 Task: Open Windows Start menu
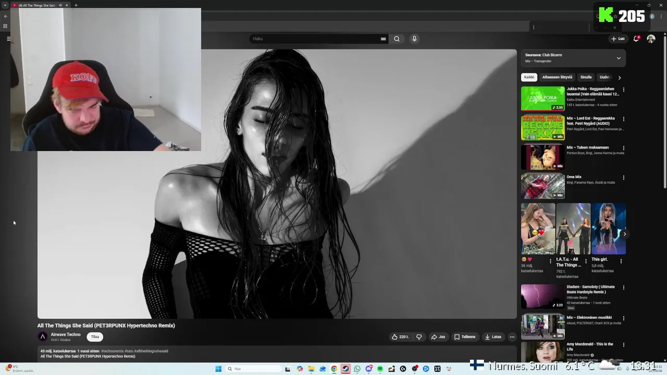click(x=218, y=369)
